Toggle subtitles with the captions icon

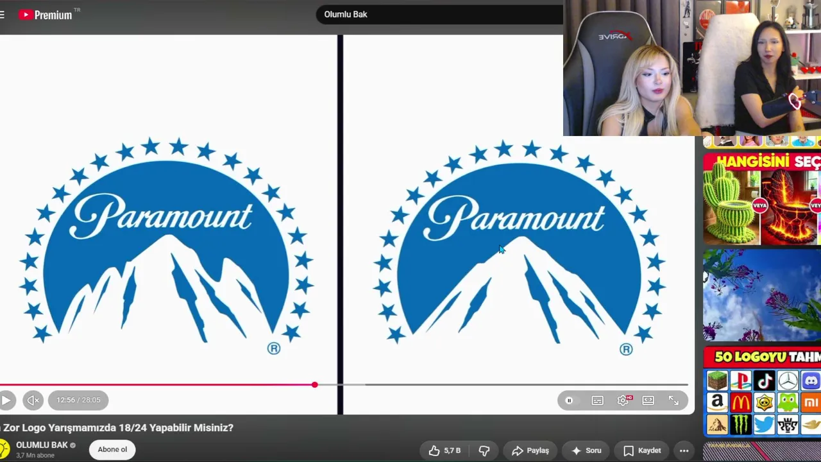[x=597, y=400]
